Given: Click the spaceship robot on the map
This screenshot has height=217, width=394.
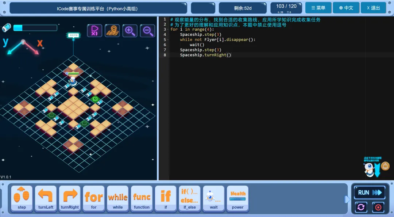Looking at the screenshot, I should point(73,81).
